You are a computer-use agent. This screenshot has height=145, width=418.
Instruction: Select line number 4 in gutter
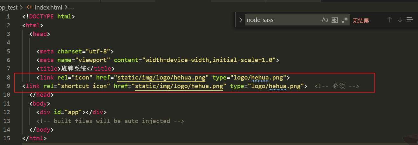point(8,43)
